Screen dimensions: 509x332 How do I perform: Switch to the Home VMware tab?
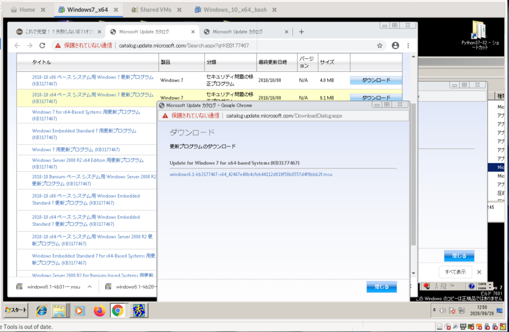(27, 9)
